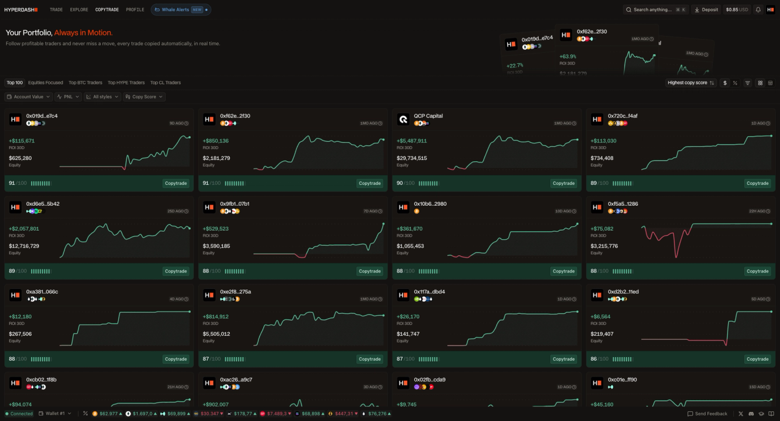Copytrade the 0xd2b2...11ed trader

757,359
